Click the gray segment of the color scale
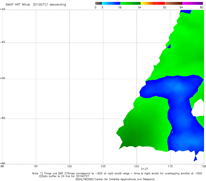 coord(98,3)
